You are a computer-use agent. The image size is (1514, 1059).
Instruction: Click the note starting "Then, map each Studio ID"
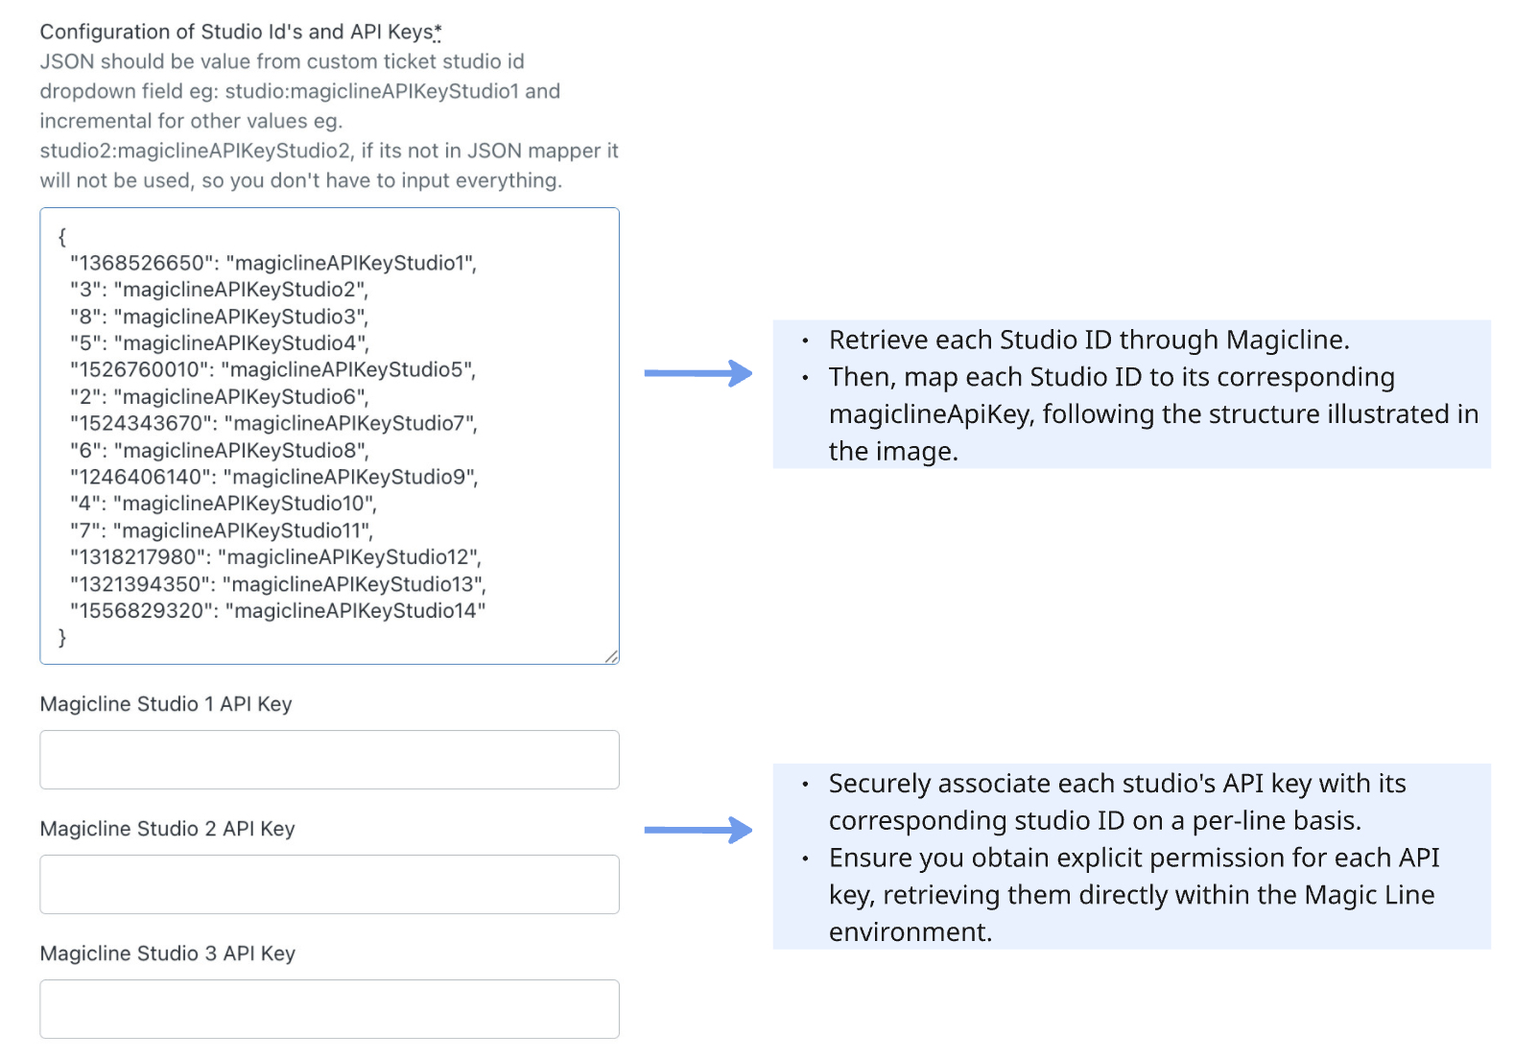[x=1153, y=413]
